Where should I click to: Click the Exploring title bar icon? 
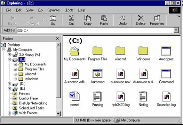[x=3, y=3]
